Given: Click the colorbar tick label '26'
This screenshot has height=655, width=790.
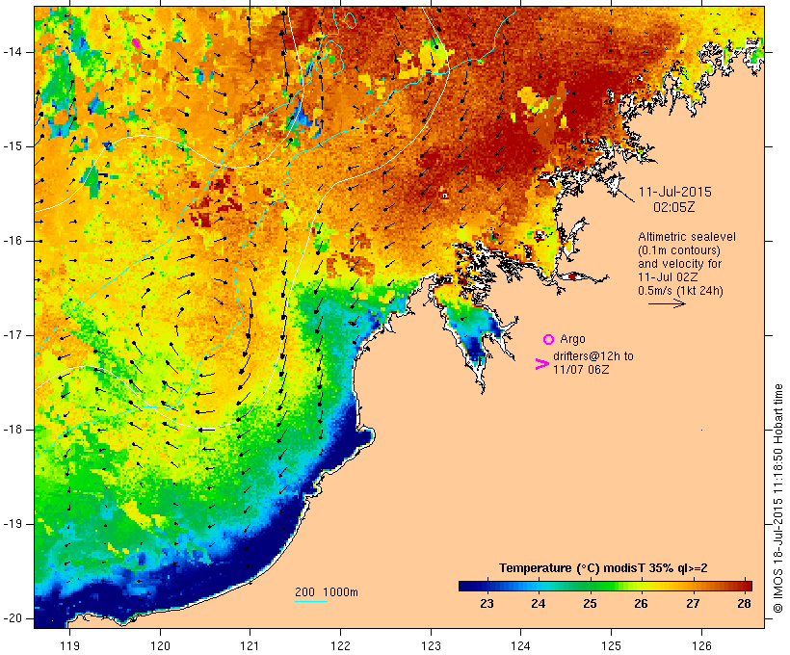Looking at the screenshot, I should coord(641,604).
